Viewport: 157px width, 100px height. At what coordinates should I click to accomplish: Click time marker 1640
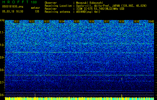tap(151, 21)
